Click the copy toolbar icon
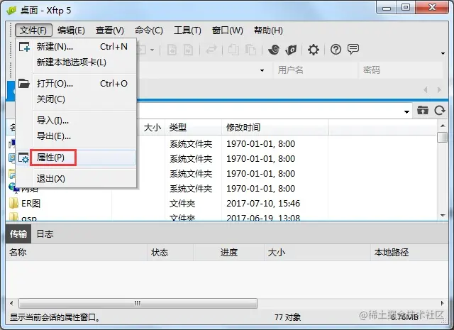Screen dimensions: 454x330 [x=233, y=50]
